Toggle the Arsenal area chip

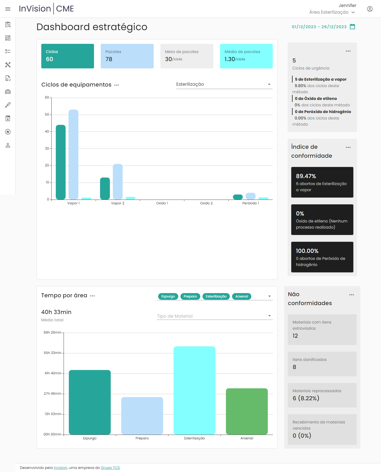pyautogui.click(x=242, y=296)
